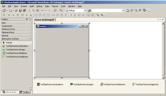Viewport: 166px width, 96px height.
Task: Select the Pointer tool in Toolbox
Action: point(16,43)
